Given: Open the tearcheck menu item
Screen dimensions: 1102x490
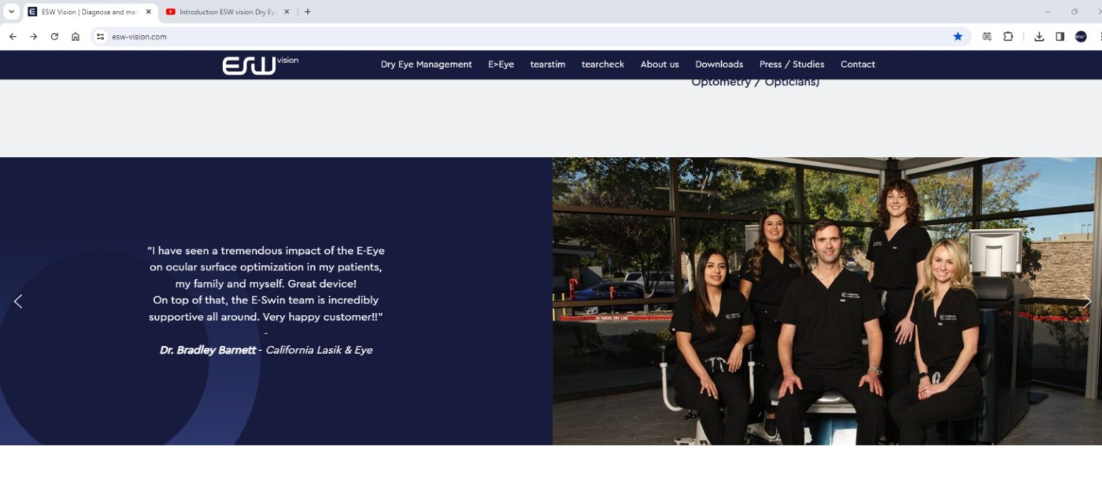Looking at the screenshot, I should (603, 65).
